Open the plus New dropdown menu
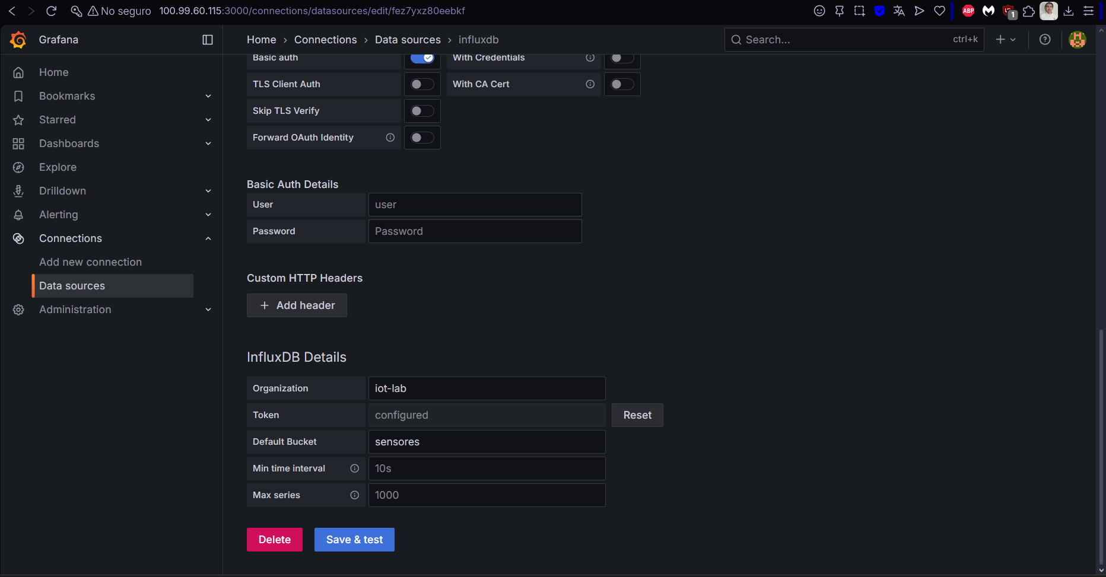The height and width of the screenshot is (577, 1106). coord(1006,39)
